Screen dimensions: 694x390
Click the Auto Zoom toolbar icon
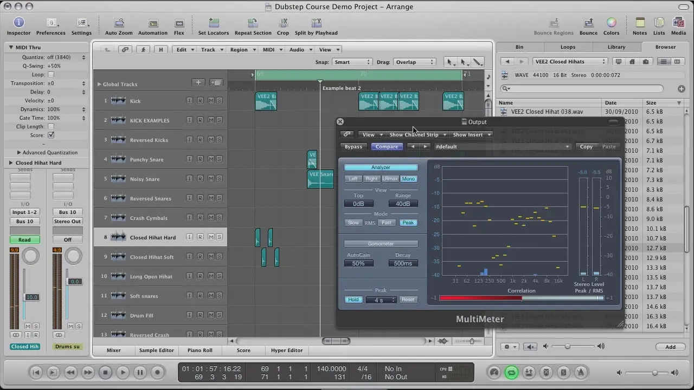119,23
